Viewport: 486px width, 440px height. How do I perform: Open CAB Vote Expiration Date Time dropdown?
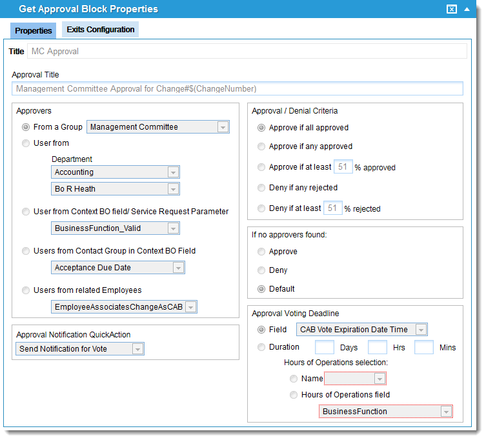420,330
